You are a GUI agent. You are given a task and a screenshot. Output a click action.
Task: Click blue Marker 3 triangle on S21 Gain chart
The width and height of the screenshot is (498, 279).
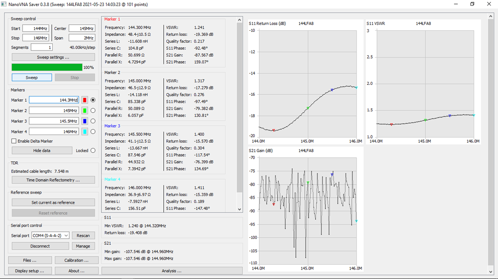click(x=332, y=174)
